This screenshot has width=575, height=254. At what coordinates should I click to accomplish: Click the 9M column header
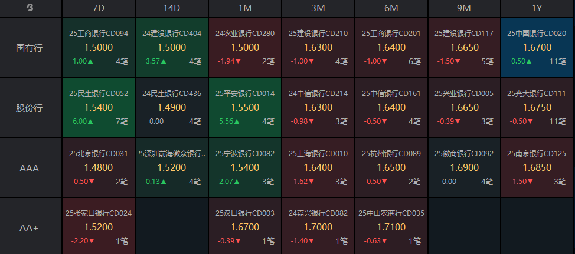pos(464,8)
